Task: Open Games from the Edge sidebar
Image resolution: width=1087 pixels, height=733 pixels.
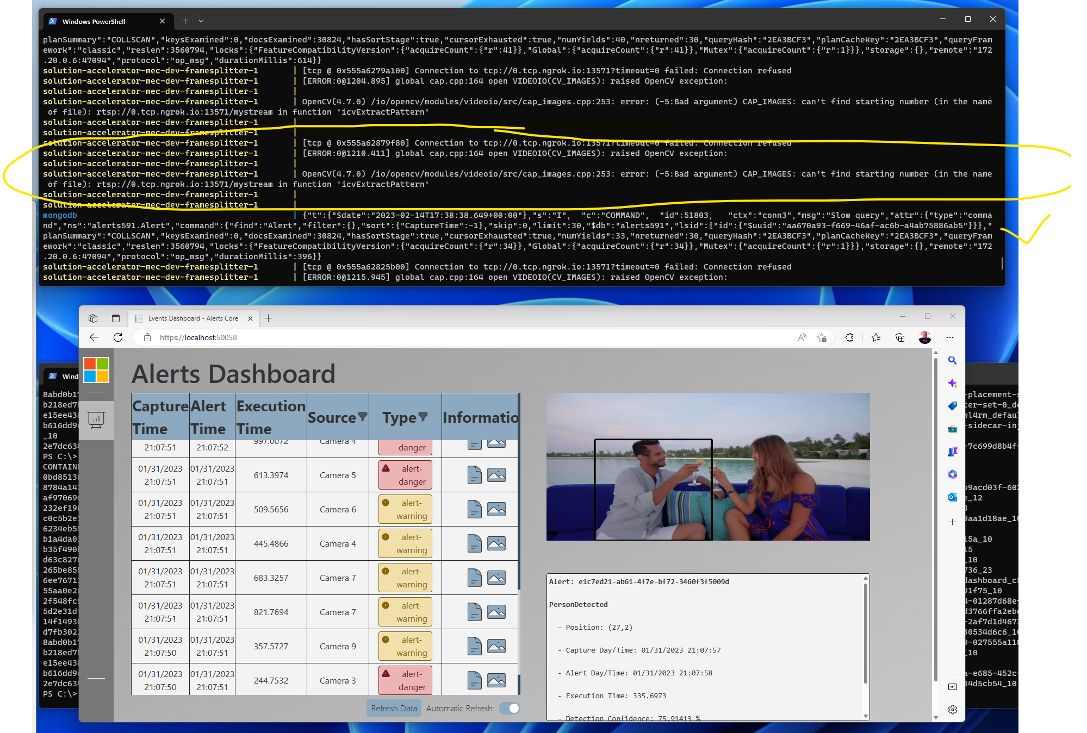Action: pos(953,452)
